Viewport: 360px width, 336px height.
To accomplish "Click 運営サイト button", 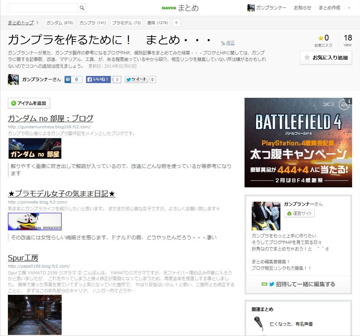I will tap(299, 213).
